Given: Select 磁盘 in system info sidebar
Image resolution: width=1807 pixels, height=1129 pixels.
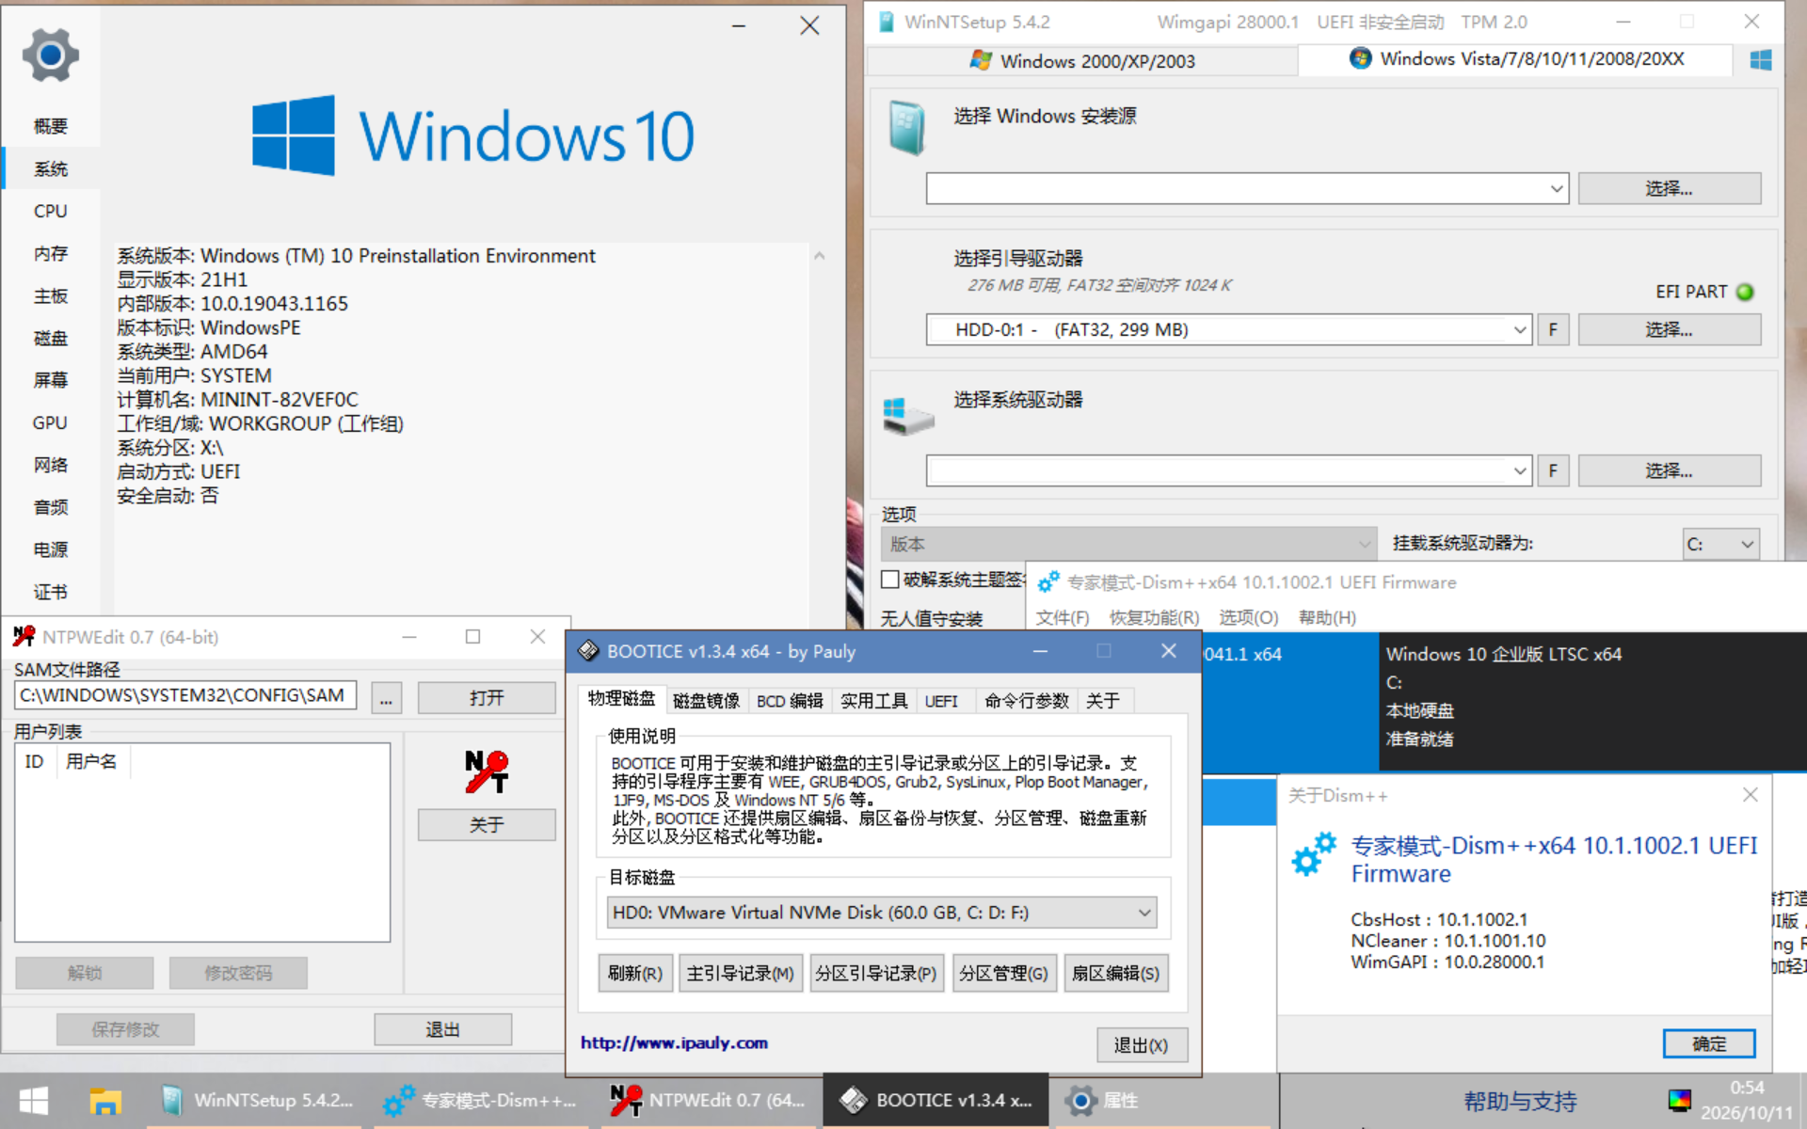Looking at the screenshot, I should (51, 339).
